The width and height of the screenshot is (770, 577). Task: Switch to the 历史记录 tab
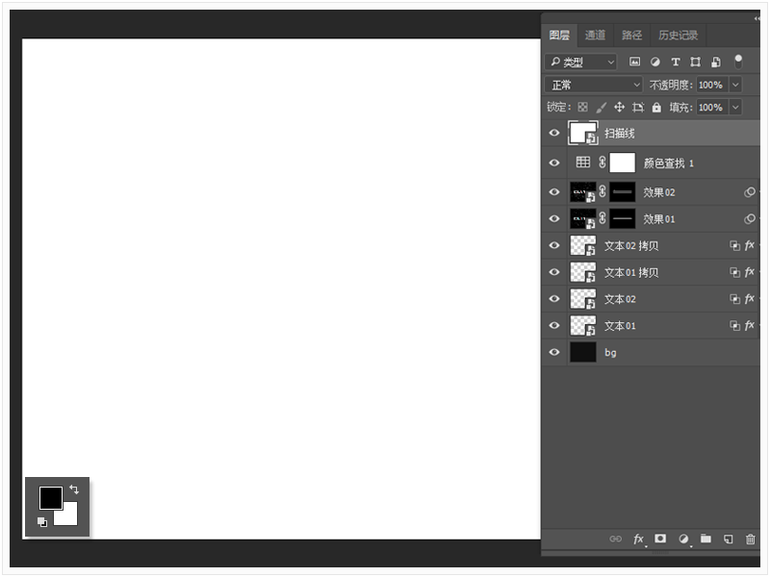pos(679,35)
